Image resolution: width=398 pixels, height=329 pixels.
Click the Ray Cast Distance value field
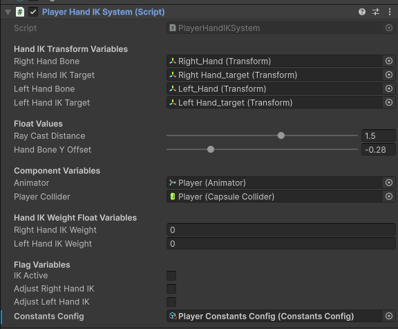[x=379, y=135]
